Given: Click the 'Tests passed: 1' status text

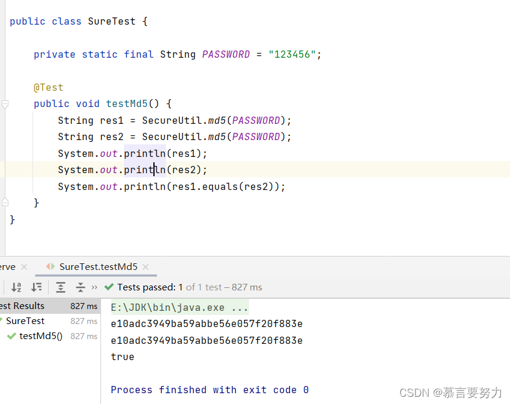Looking at the screenshot, I should pos(150,287).
